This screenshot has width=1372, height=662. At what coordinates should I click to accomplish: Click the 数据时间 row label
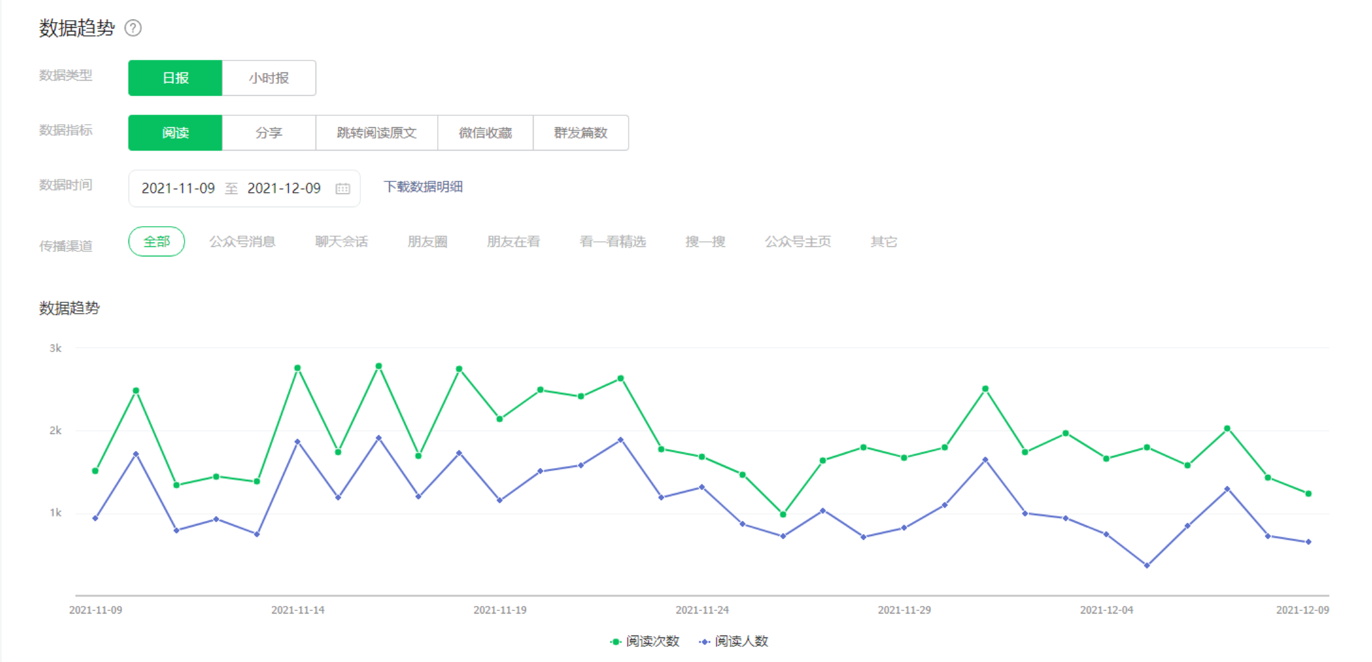click(x=66, y=185)
